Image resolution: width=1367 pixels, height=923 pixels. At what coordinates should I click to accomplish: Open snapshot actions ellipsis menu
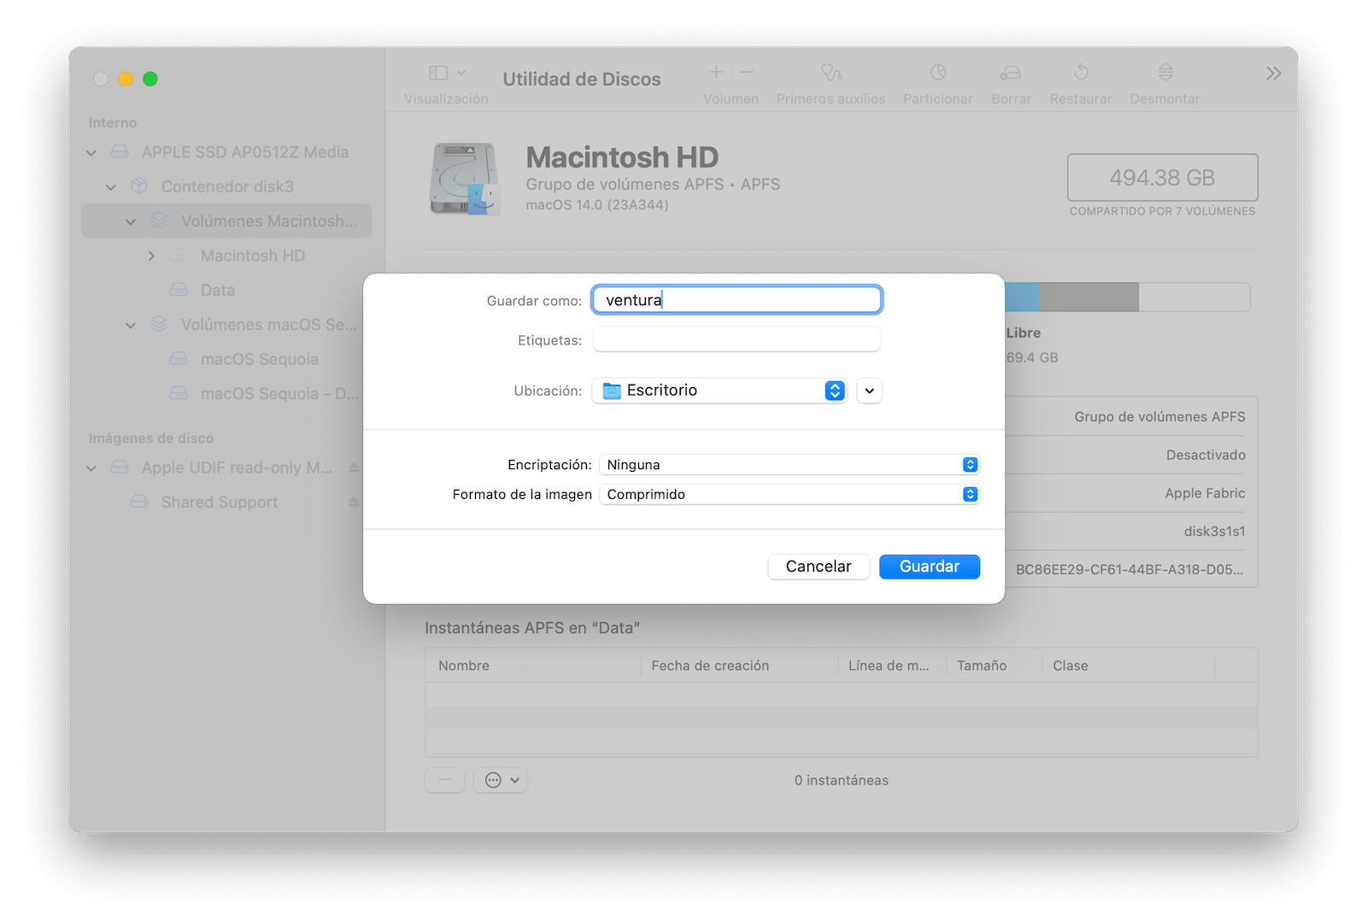point(502,779)
